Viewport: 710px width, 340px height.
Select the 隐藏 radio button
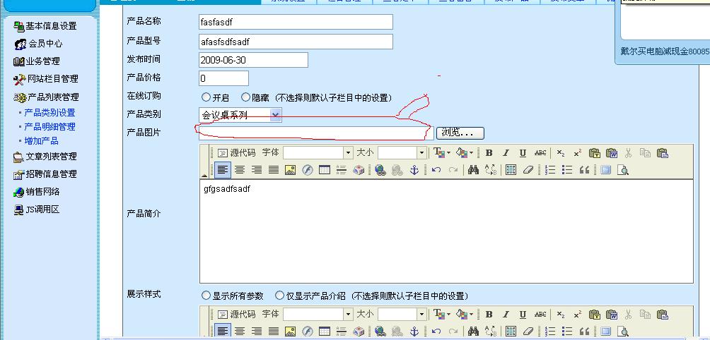pos(245,97)
